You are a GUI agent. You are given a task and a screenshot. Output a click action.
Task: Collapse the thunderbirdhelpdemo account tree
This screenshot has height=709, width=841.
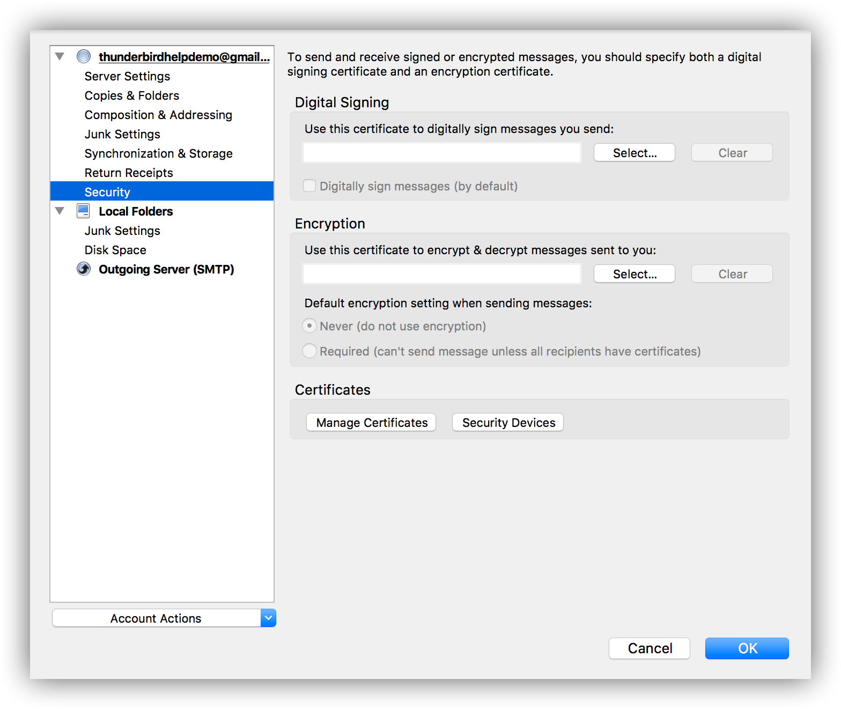tap(60, 56)
